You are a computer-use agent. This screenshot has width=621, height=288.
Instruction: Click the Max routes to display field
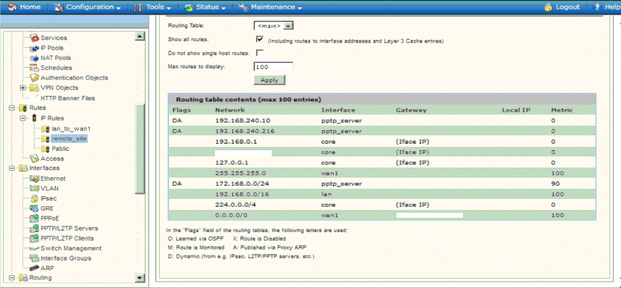pyautogui.click(x=274, y=66)
